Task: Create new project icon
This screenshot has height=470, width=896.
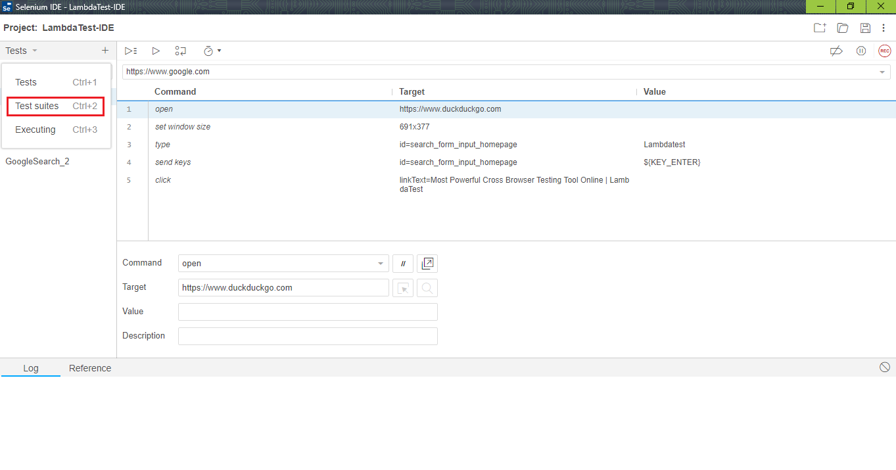Action: (x=820, y=28)
